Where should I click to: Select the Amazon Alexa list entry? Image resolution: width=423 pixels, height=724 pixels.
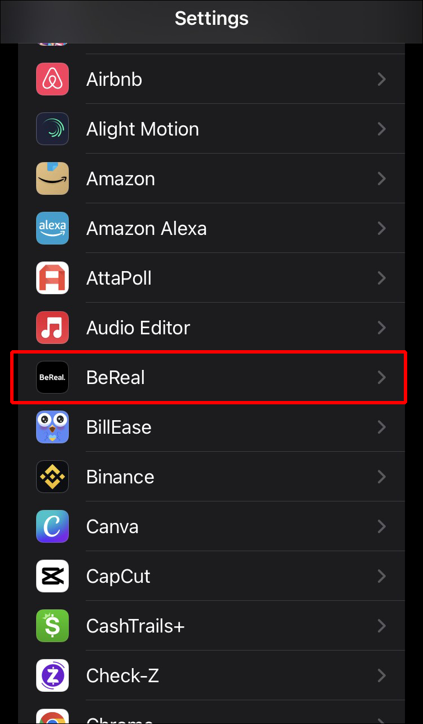click(211, 228)
